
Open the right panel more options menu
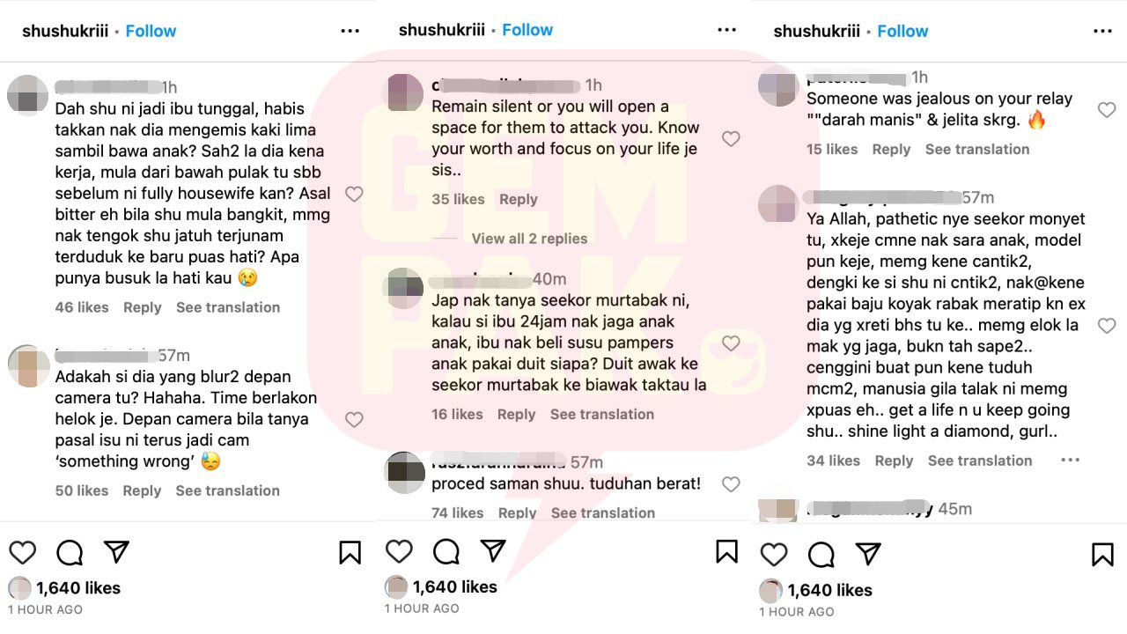(1102, 31)
